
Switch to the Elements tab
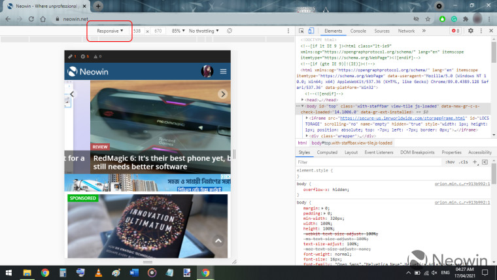tap(333, 31)
